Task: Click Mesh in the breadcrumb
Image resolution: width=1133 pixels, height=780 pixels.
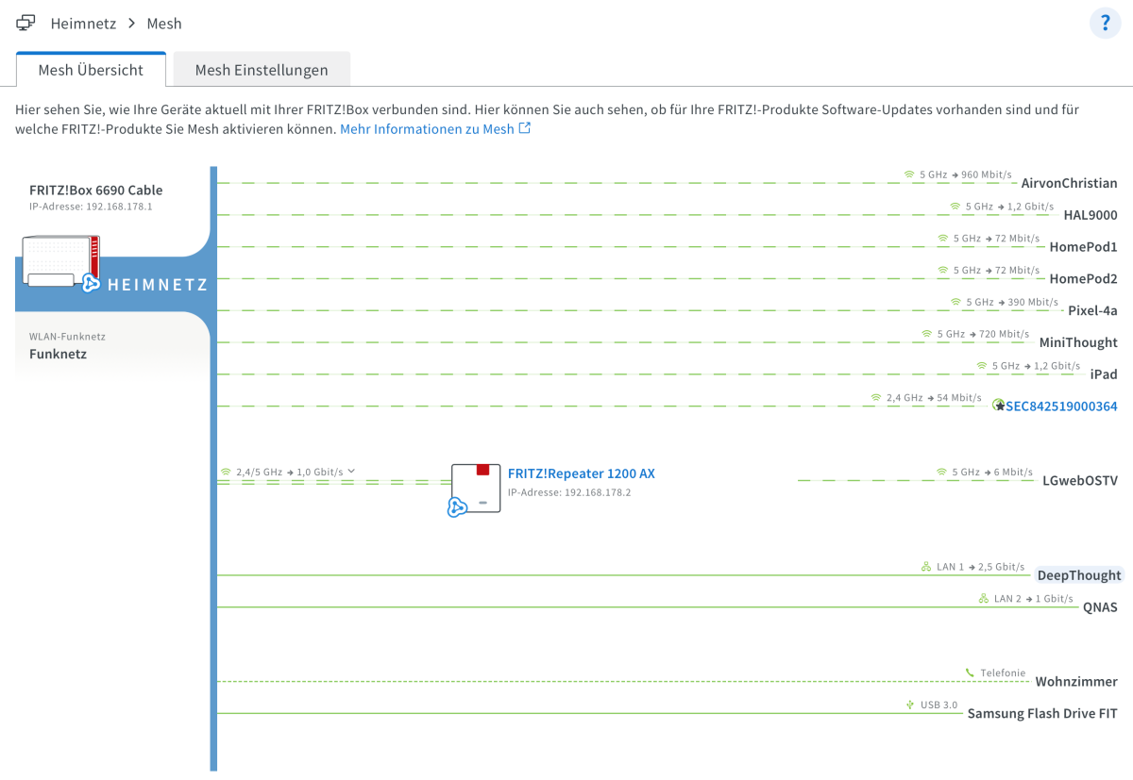Action: [164, 23]
